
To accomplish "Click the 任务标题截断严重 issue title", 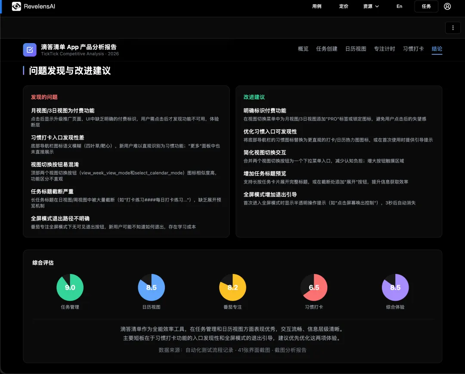I will pos(52,191).
